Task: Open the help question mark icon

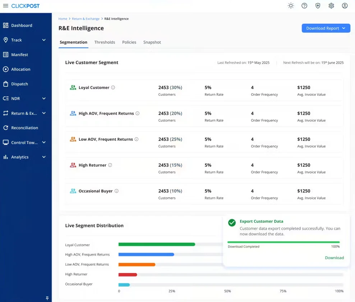Action: pos(304,6)
